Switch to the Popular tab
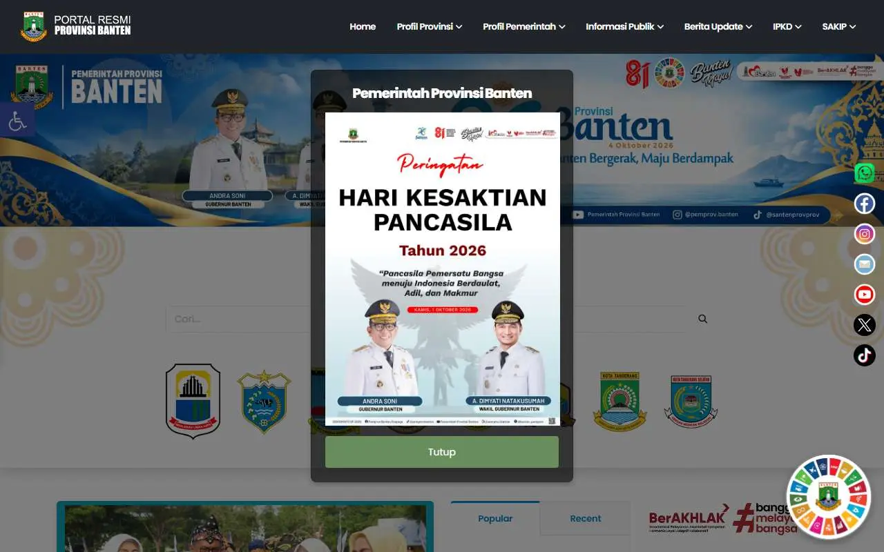 click(x=495, y=518)
